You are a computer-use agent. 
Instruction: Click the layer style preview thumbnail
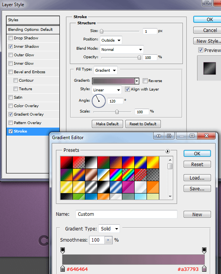coord(209,69)
